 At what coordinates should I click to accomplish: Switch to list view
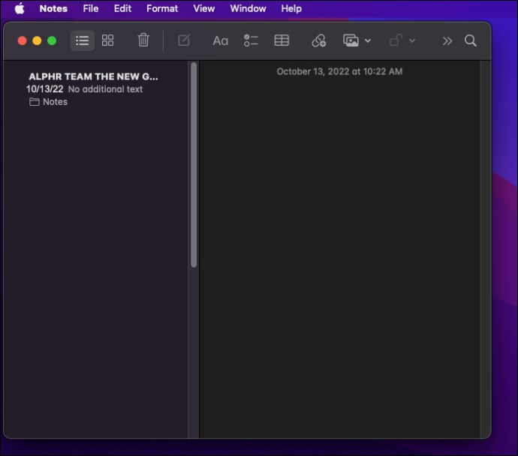pyautogui.click(x=83, y=40)
